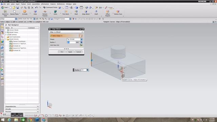Toggle the Sketch (3) feature checkbox
Image resolution: width=217 pixels, height=122 pixels.
[10, 48]
